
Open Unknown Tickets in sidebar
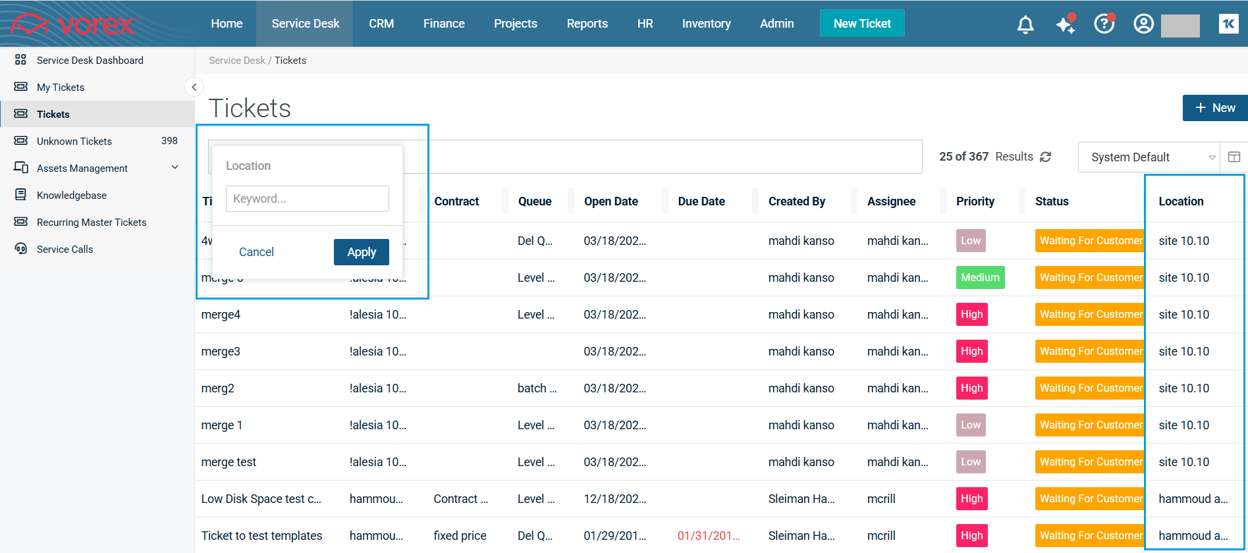coord(74,141)
